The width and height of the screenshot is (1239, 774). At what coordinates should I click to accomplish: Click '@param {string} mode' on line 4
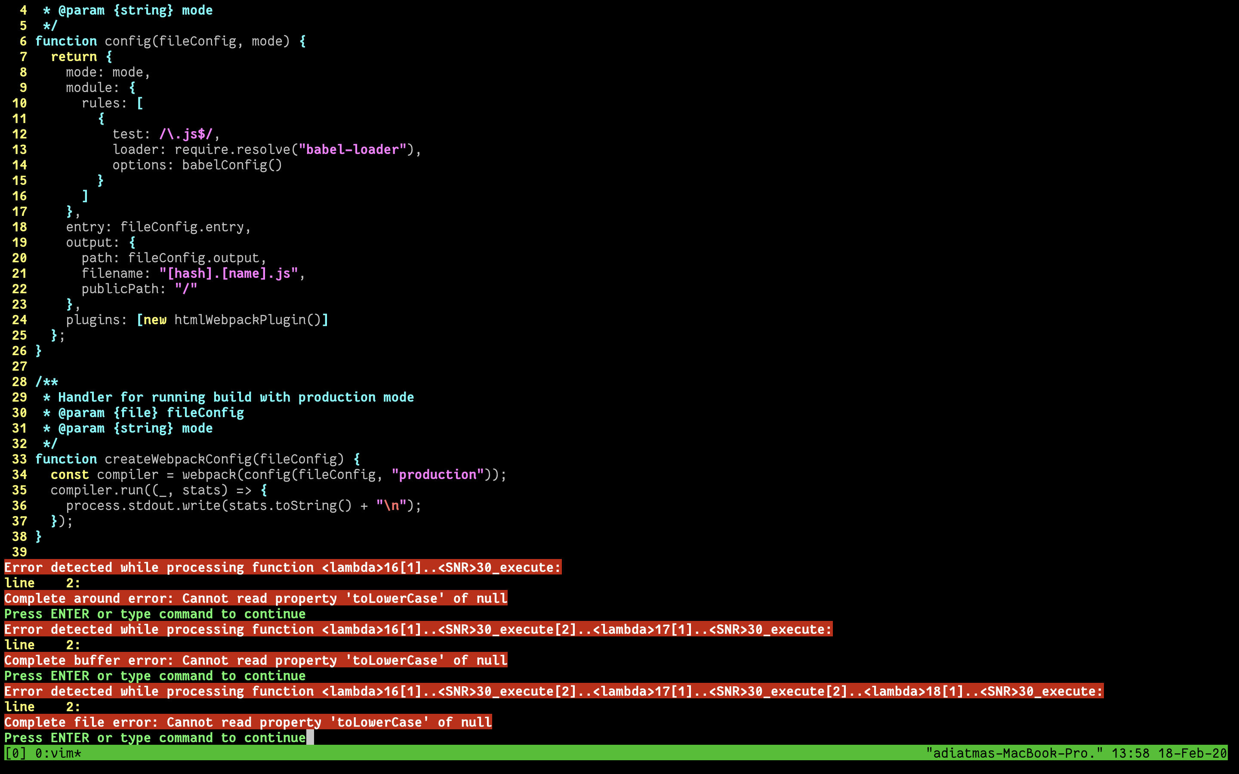point(136,10)
